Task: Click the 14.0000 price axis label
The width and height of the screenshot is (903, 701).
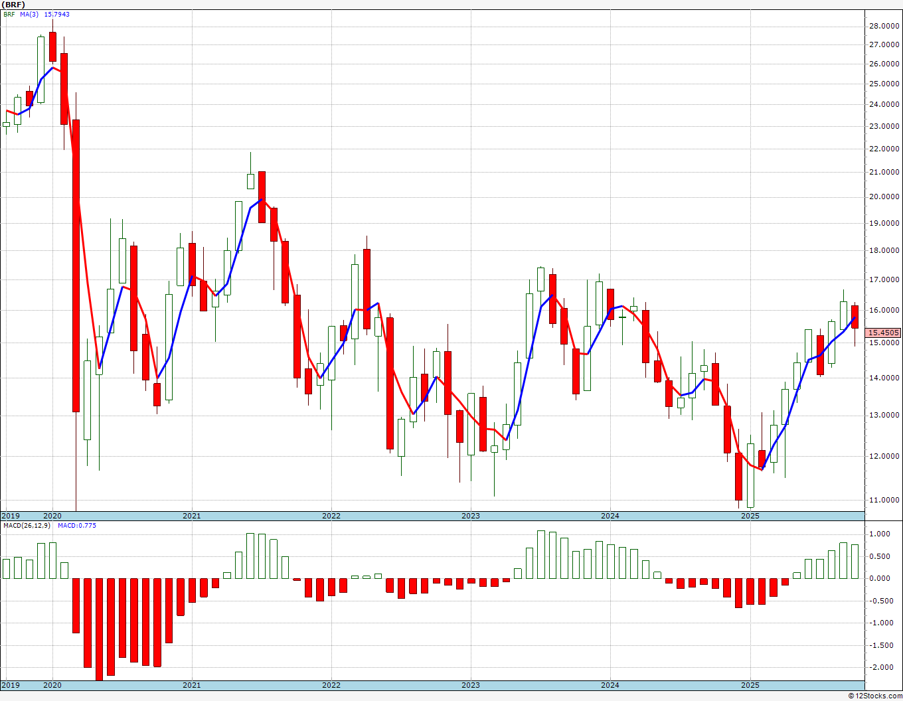Action: click(884, 378)
